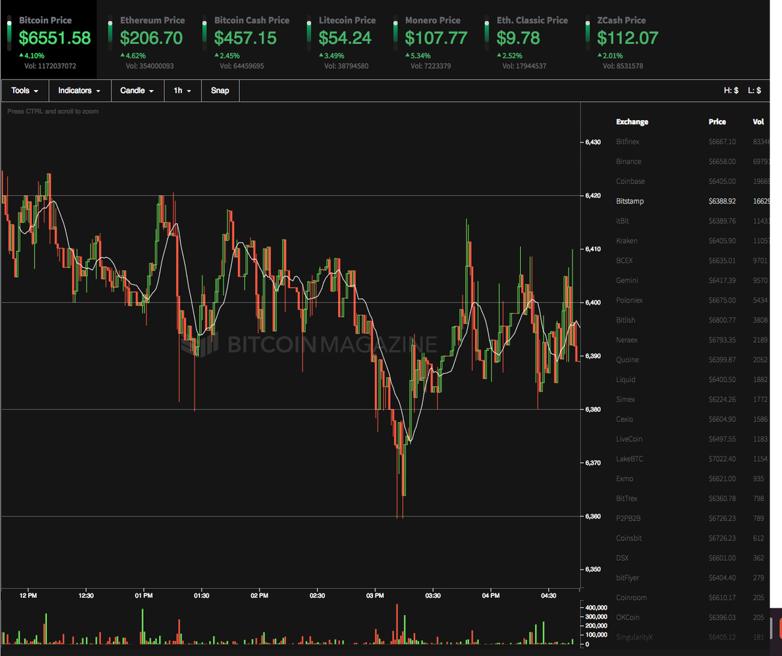Select the Poloniex exchange row

[x=693, y=301]
